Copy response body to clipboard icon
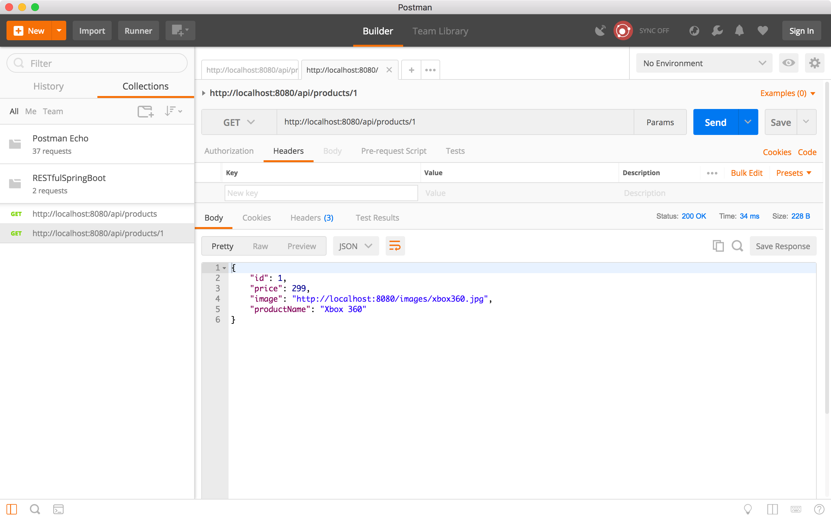The image size is (831, 519). [x=718, y=246]
